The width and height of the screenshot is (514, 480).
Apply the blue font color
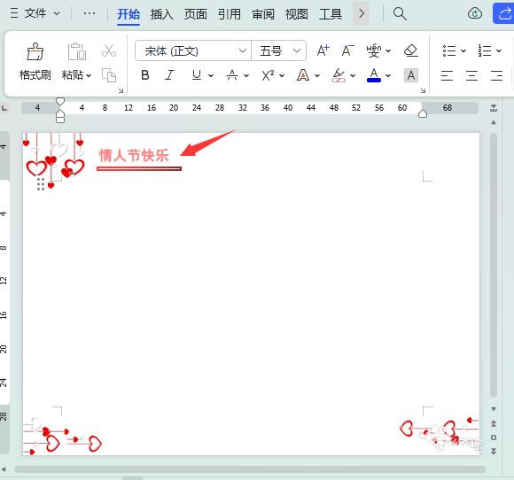tap(374, 75)
